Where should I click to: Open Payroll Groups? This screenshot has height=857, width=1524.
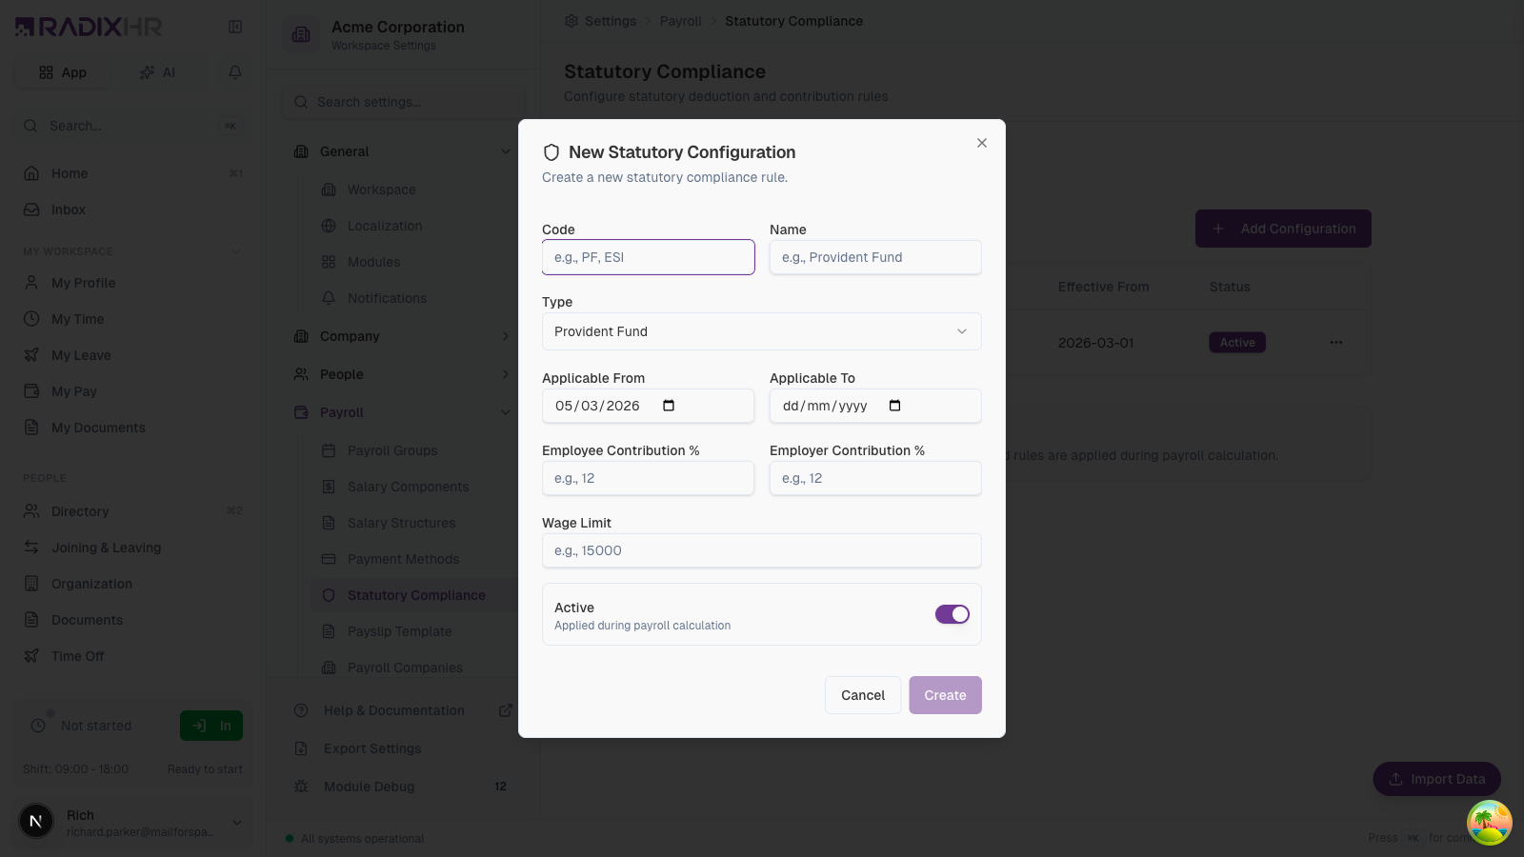pyautogui.click(x=414, y=450)
